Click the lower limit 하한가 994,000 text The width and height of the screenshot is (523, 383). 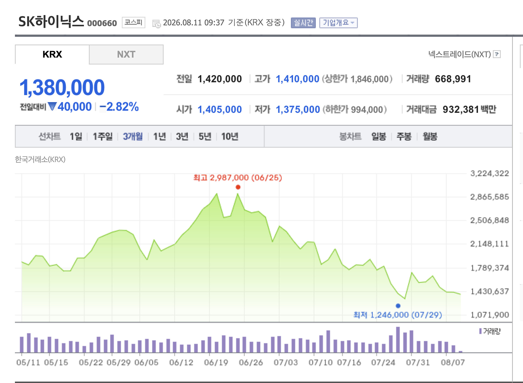pyautogui.click(x=355, y=110)
